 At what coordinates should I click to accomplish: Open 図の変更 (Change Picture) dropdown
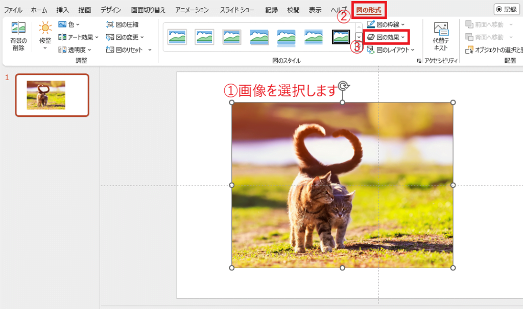click(125, 37)
